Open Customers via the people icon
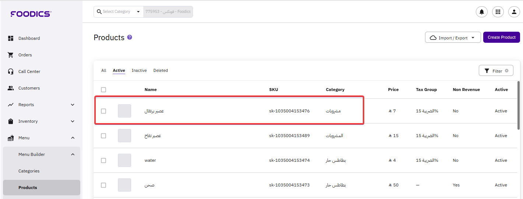The image size is (523, 199). tap(11, 88)
